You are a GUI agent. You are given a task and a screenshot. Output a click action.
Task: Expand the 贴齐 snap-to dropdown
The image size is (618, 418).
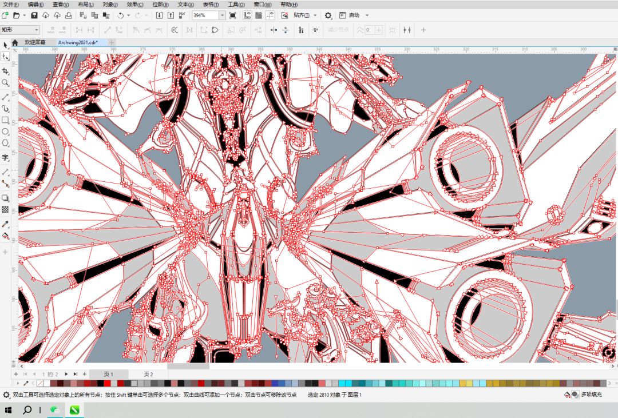pyautogui.click(x=315, y=15)
